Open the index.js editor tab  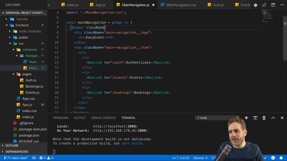coord(70,5)
